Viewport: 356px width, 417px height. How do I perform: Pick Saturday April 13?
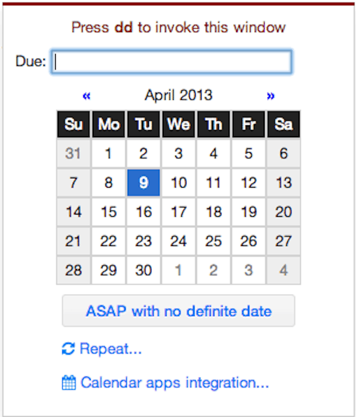[x=284, y=183]
